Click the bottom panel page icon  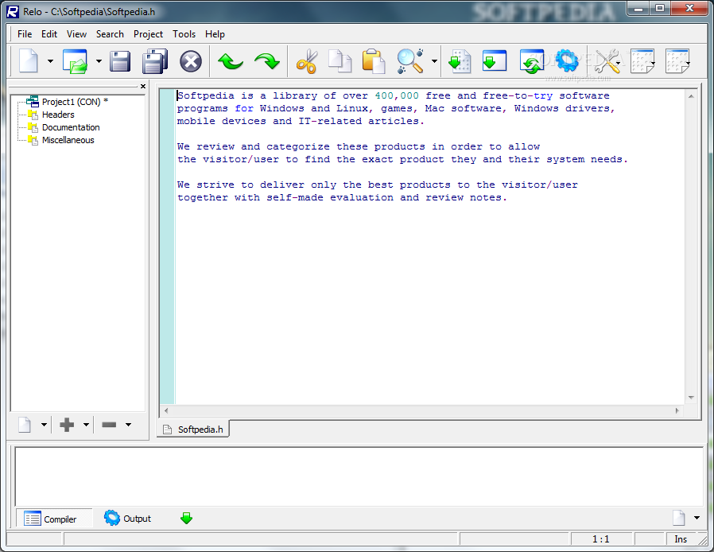point(679,518)
